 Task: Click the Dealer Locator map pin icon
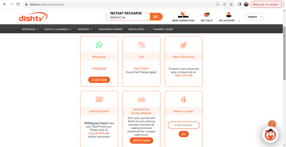[184, 99]
